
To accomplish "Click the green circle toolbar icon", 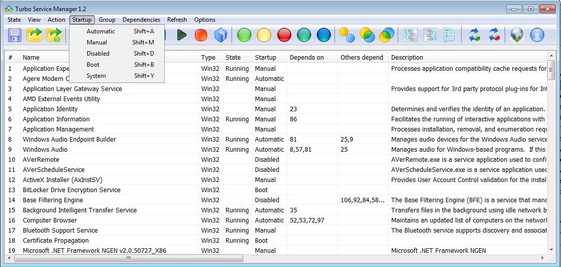I will [245, 35].
